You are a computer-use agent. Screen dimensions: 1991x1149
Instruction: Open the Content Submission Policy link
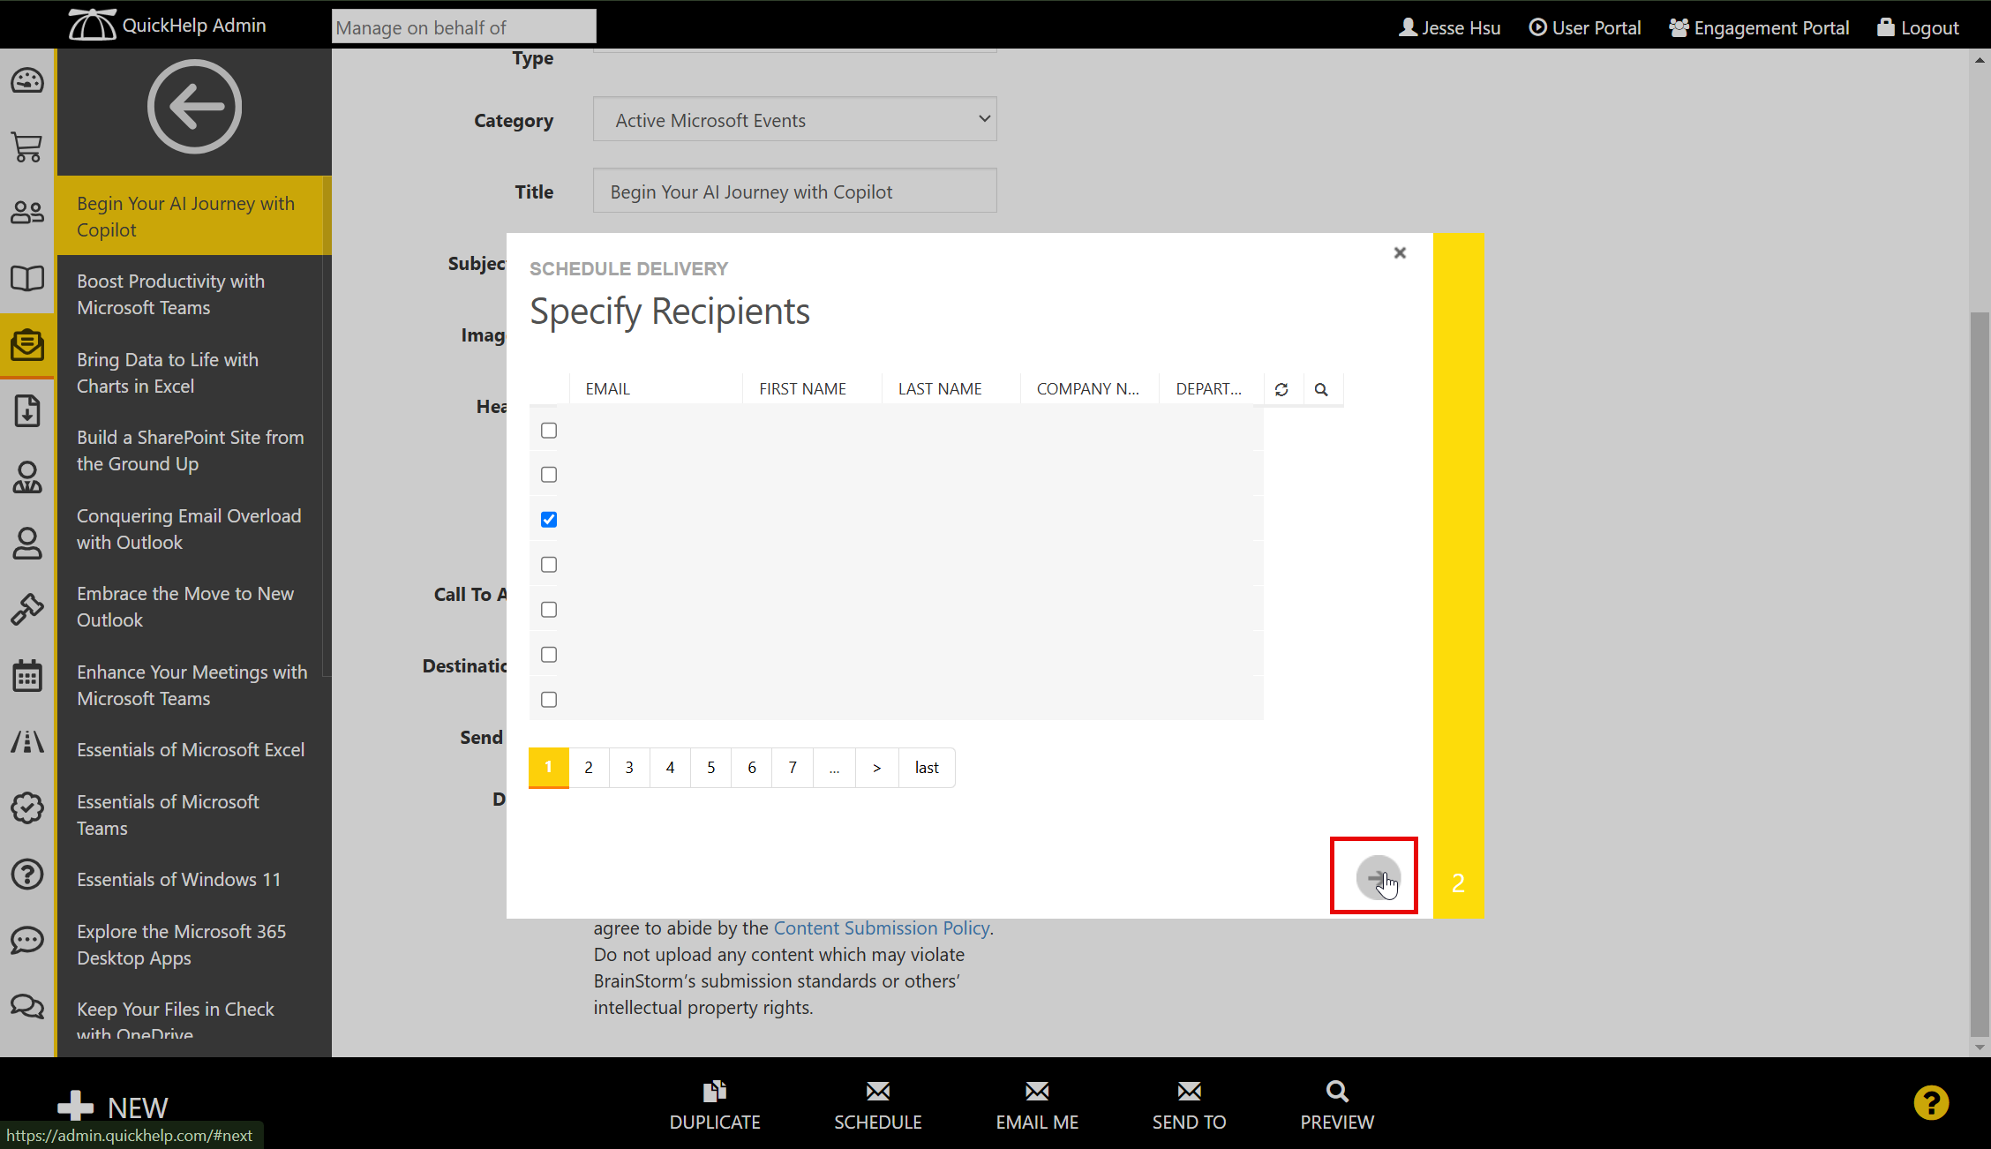pos(881,928)
